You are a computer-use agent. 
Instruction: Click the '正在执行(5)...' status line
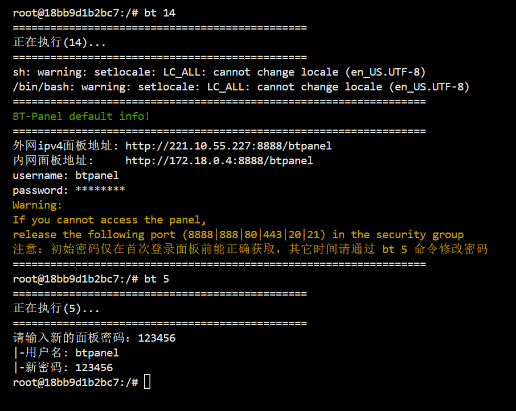(56, 309)
